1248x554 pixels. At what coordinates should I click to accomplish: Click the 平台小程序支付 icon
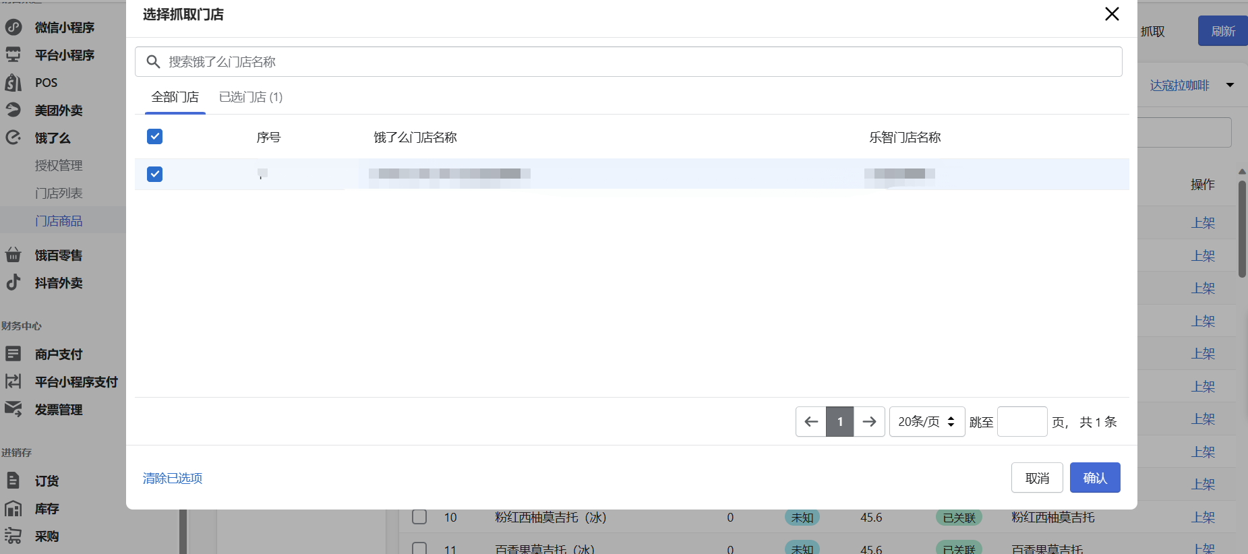point(13,381)
